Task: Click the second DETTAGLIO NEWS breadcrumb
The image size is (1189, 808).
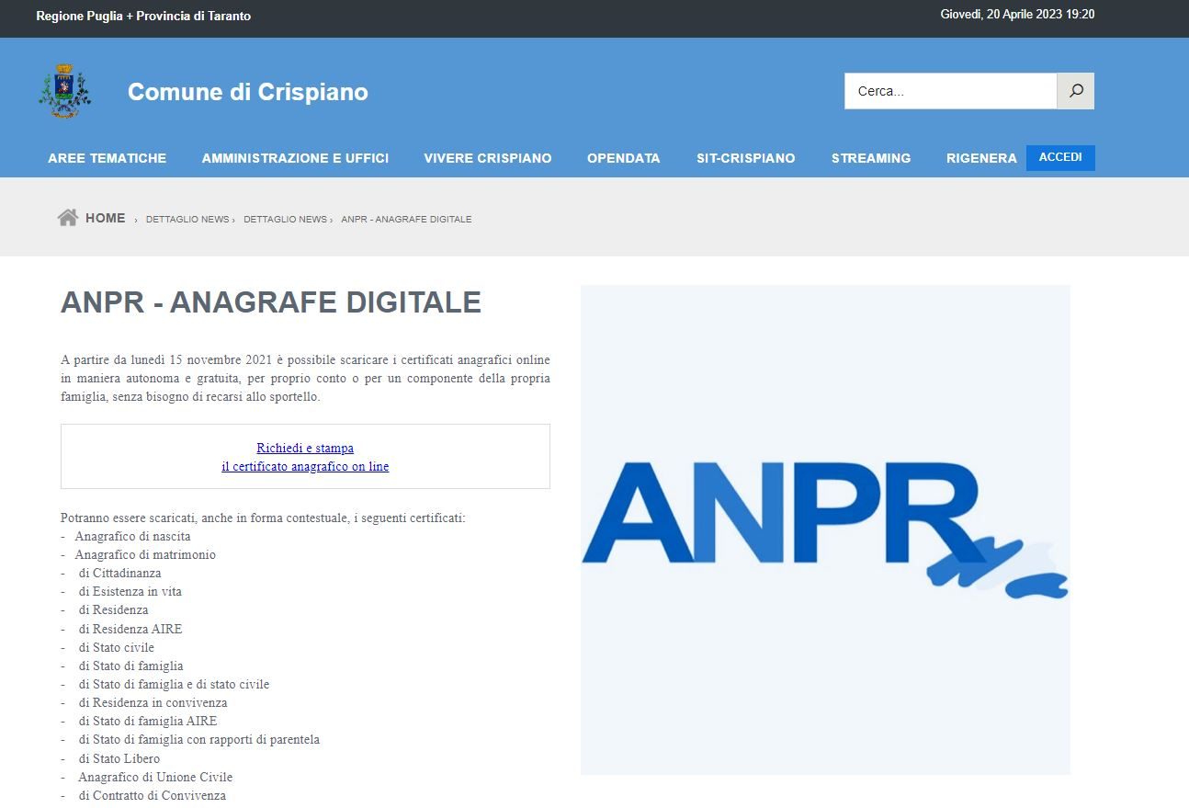Action: tap(285, 219)
